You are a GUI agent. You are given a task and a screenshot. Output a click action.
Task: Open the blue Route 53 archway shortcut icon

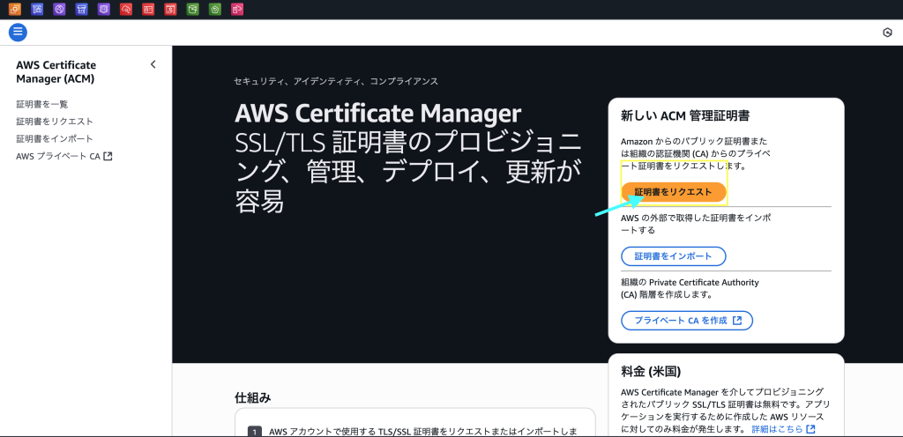(x=81, y=9)
